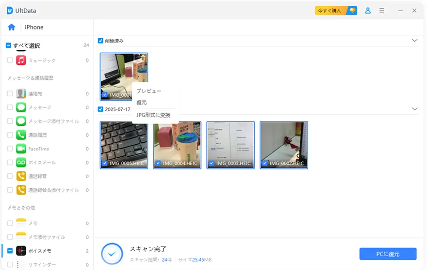Screen dimensions: 427x270
Task: Uncheck IMG_0002.HEIC checkbox
Action: 265,163
